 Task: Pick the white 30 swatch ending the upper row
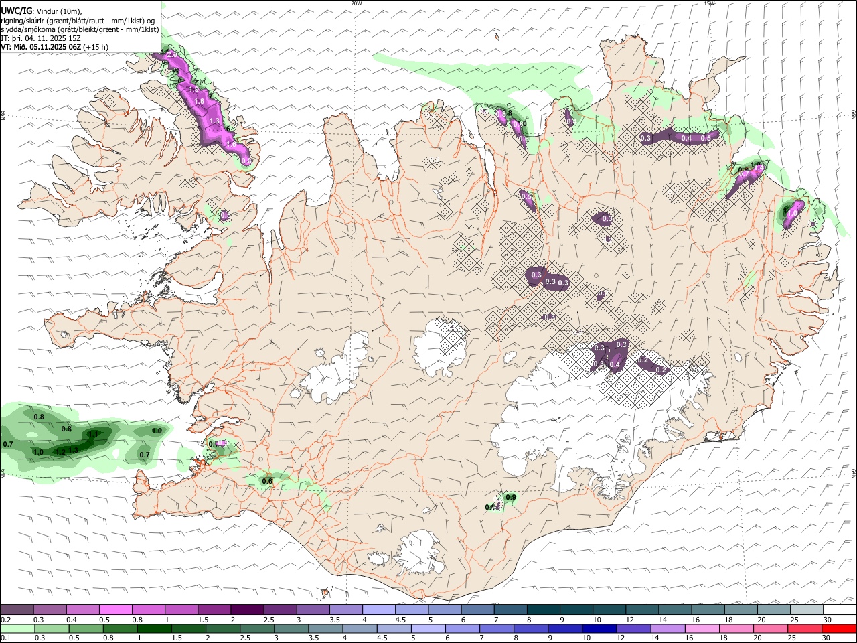[838, 610]
